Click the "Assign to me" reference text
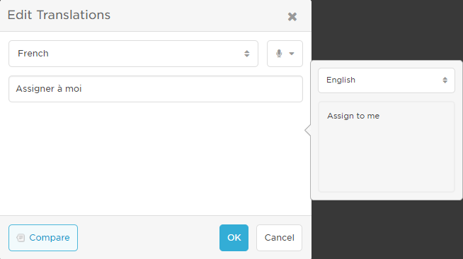 (x=353, y=116)
